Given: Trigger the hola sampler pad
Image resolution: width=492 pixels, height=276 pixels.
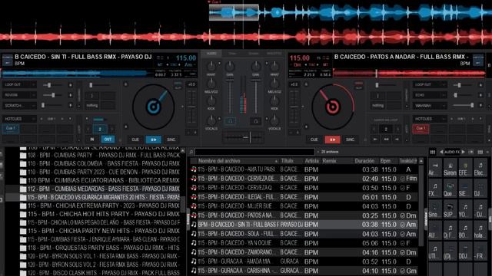Looking at the screenshot, I should tap(480, 230).
